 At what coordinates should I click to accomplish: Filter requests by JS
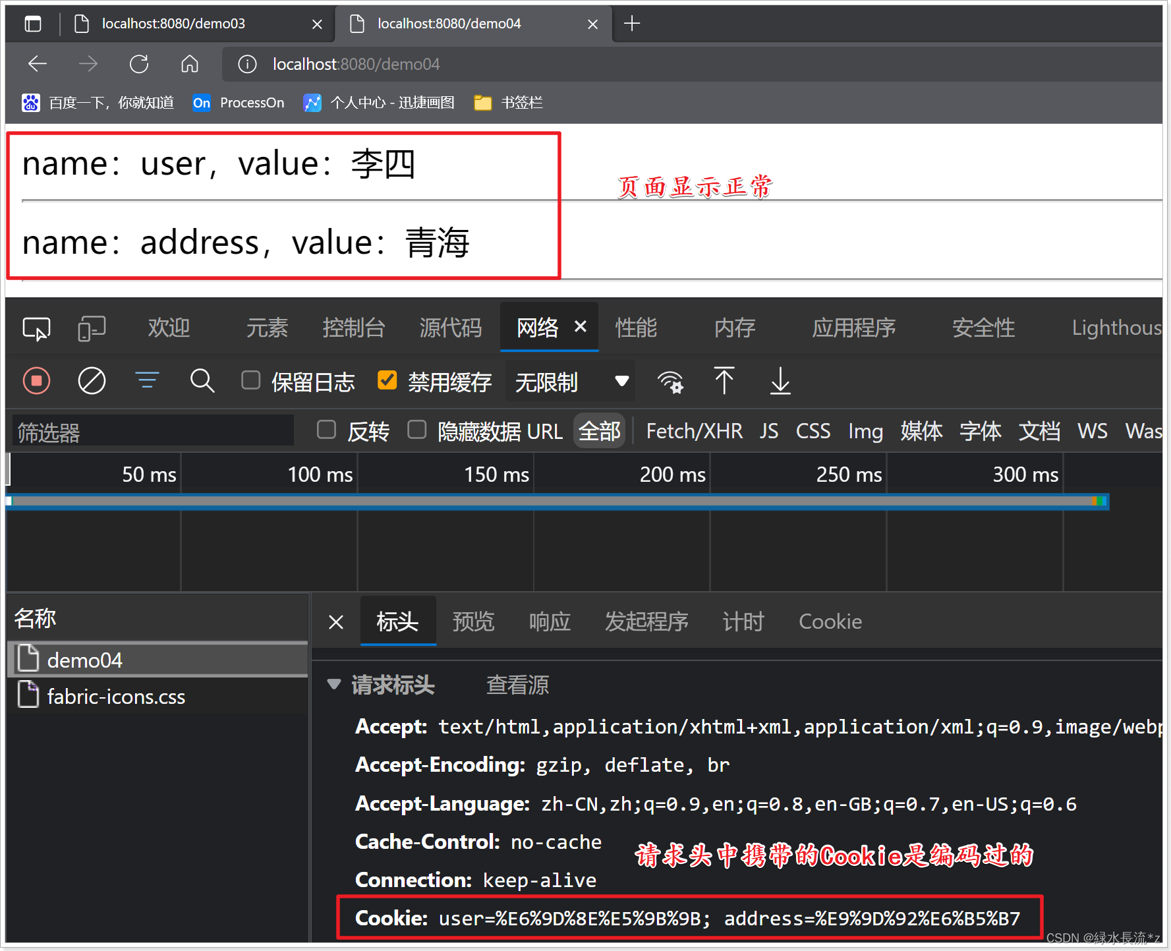click(769, 431)
